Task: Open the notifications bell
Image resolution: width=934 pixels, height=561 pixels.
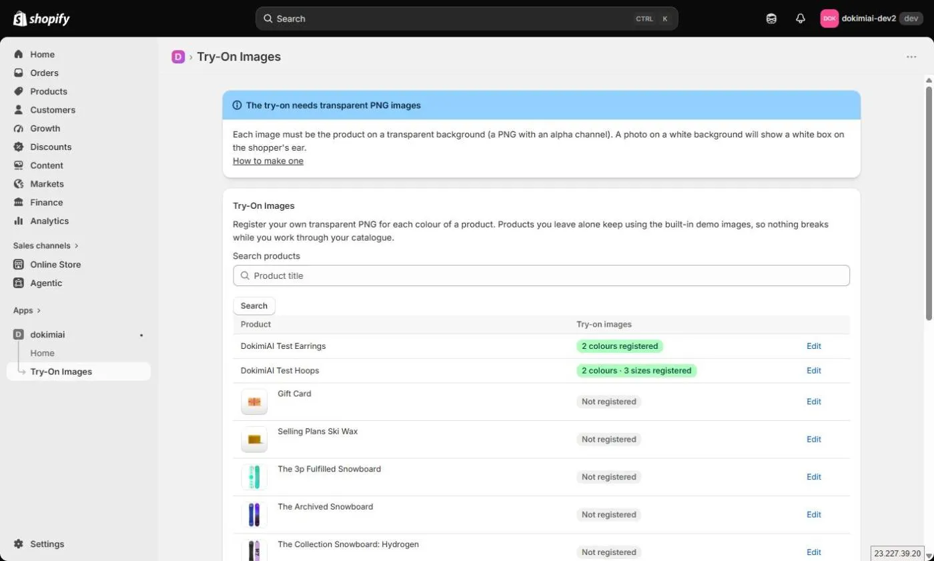Action: point(801,19)
